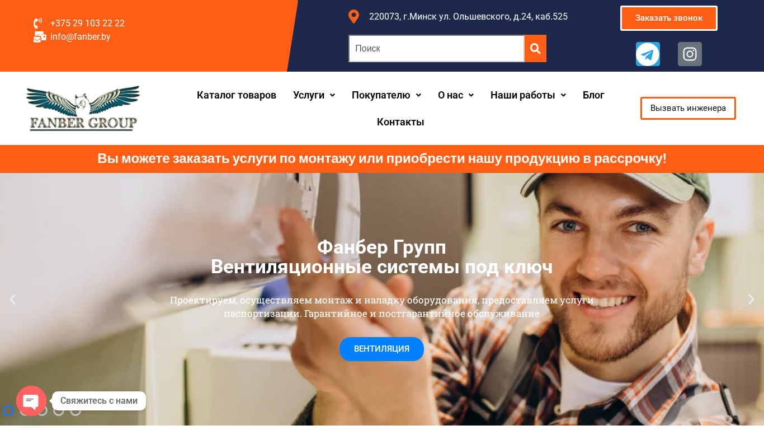Open the red chat bubble widget

[31, 401]
